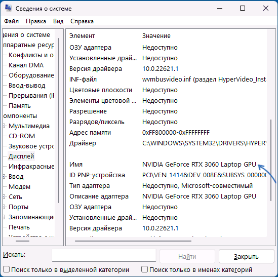Click the PCI\VEN_1414&DEV_008E value
The height and width of the screenshot is (277, 278).
tap(204, 175)
